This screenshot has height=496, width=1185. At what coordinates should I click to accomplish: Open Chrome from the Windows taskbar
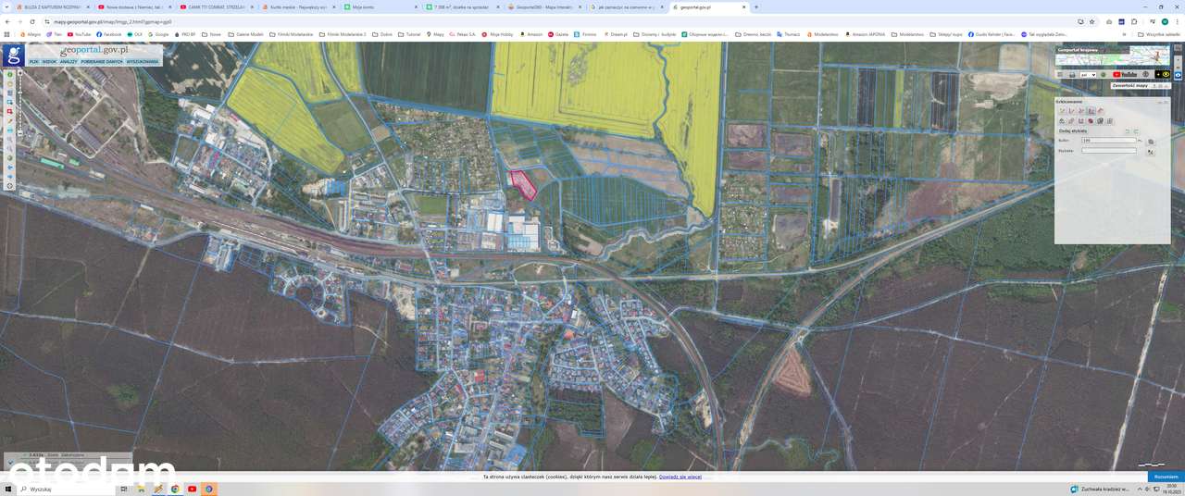175,489
